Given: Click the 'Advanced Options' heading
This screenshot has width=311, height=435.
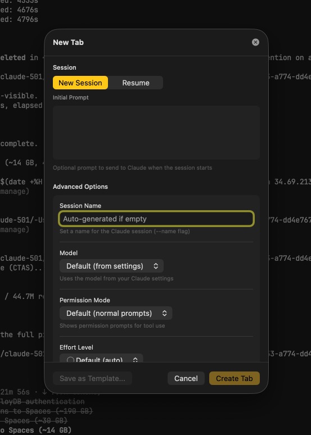Looking at the screenshot, I should tap(80, 187).
